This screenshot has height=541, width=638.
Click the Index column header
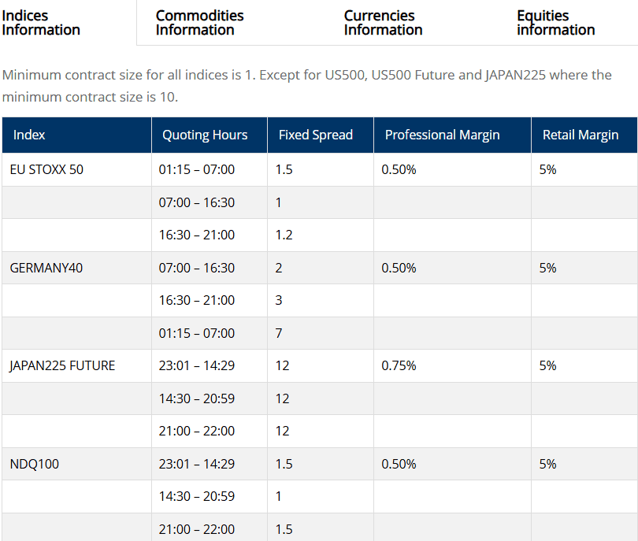(28, 135)
